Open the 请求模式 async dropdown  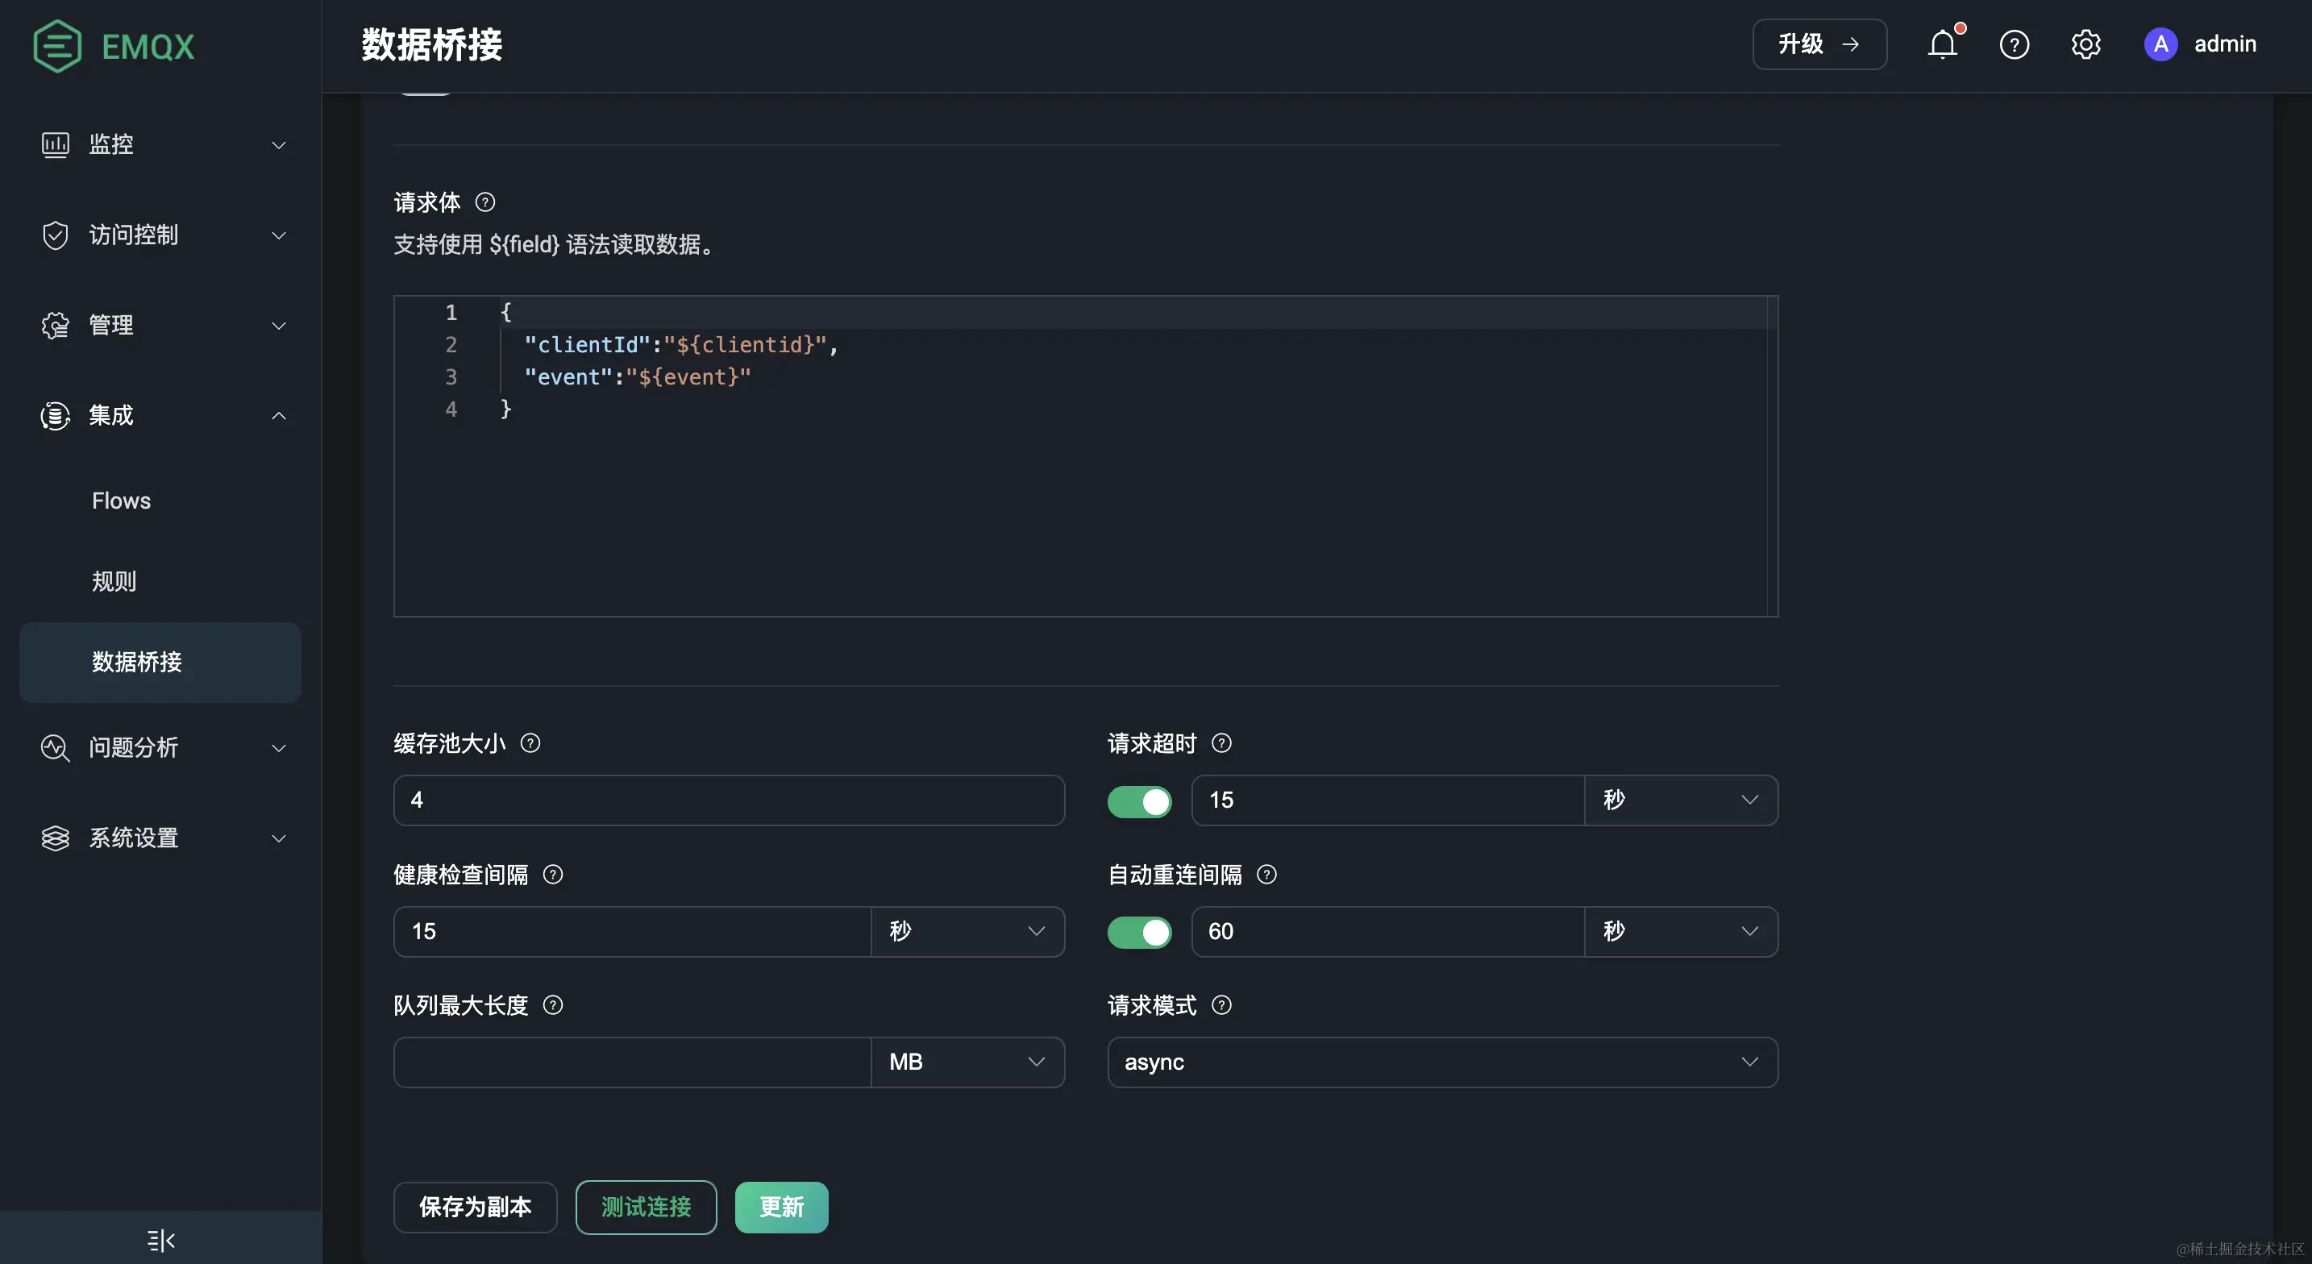coord(1442,1062)
